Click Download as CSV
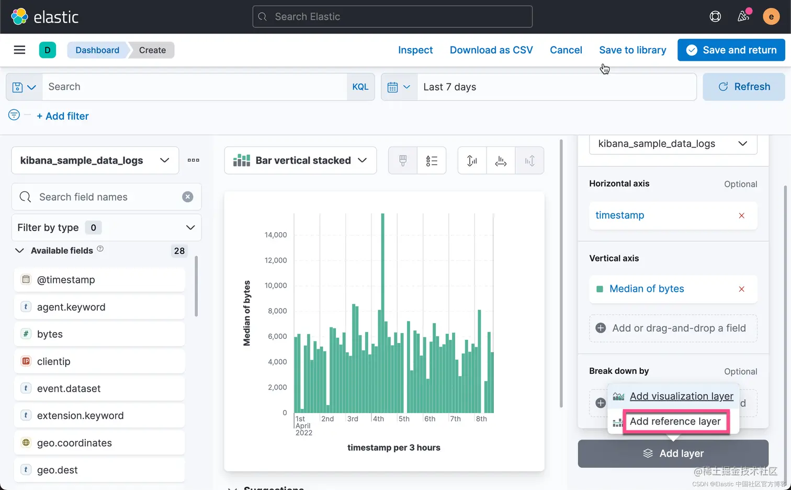This screenshot has width=791, height=490. tap(491, 50)
